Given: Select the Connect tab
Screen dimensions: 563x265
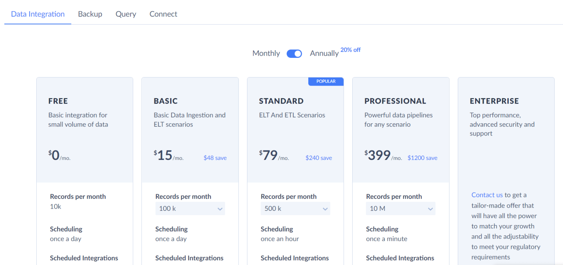Looking at the screenshot, I should coord(163,14).
